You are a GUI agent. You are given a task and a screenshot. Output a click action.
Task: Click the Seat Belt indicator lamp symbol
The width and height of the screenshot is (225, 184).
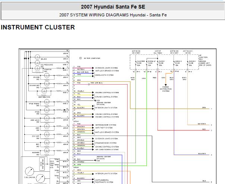click(x=44, y=91)
